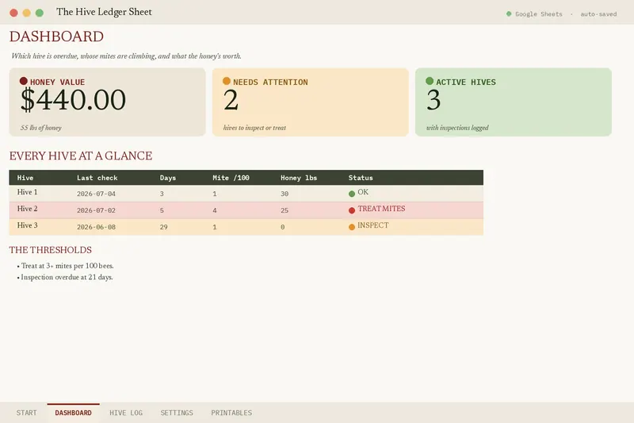Click the Status column header

361,178
